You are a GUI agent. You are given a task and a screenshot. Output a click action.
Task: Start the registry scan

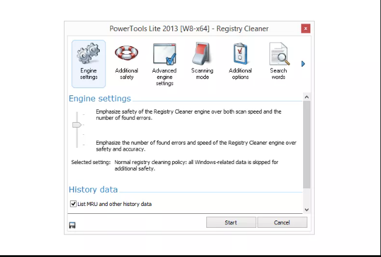coord(231,222)
